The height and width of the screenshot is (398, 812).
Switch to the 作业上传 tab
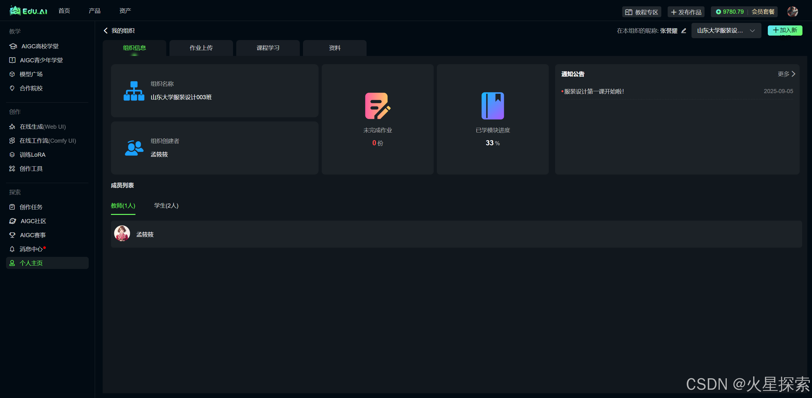(201, 48)
